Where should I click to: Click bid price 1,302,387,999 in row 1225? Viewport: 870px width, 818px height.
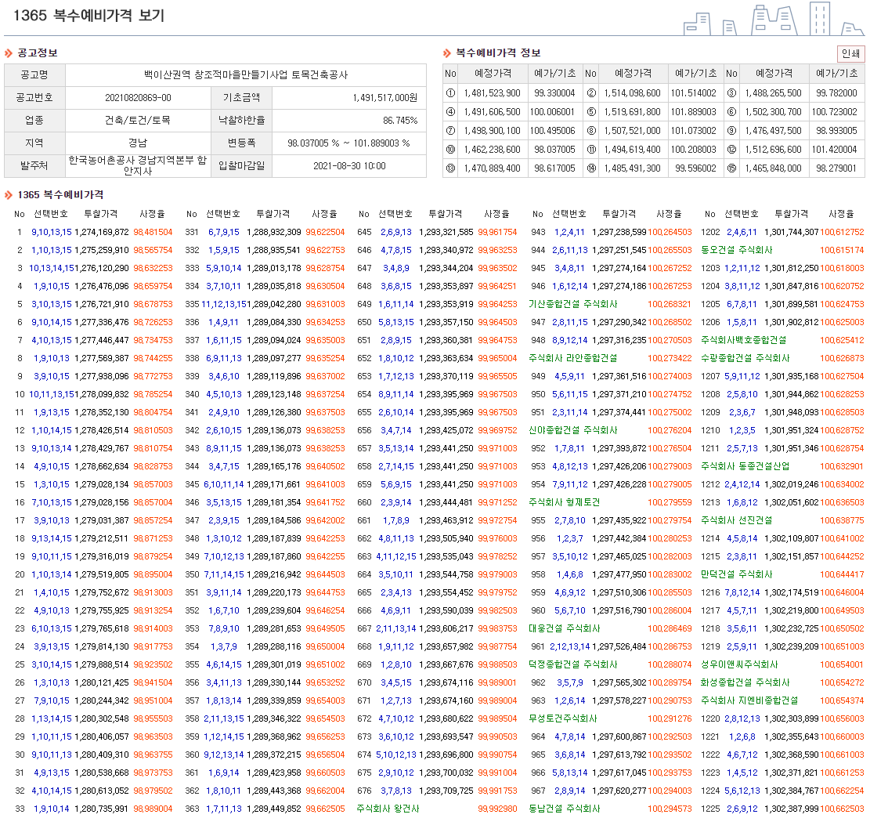point(791,809)
